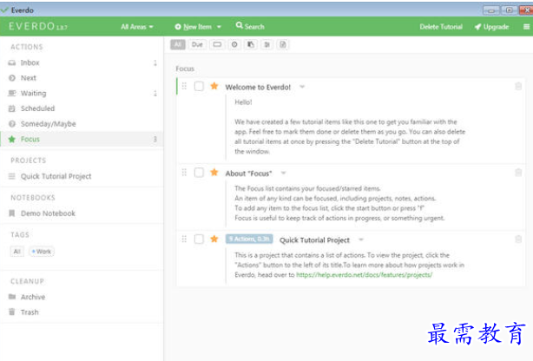Open the Focus list in sidebar
The image size is (533, 361).
(82, 139)
